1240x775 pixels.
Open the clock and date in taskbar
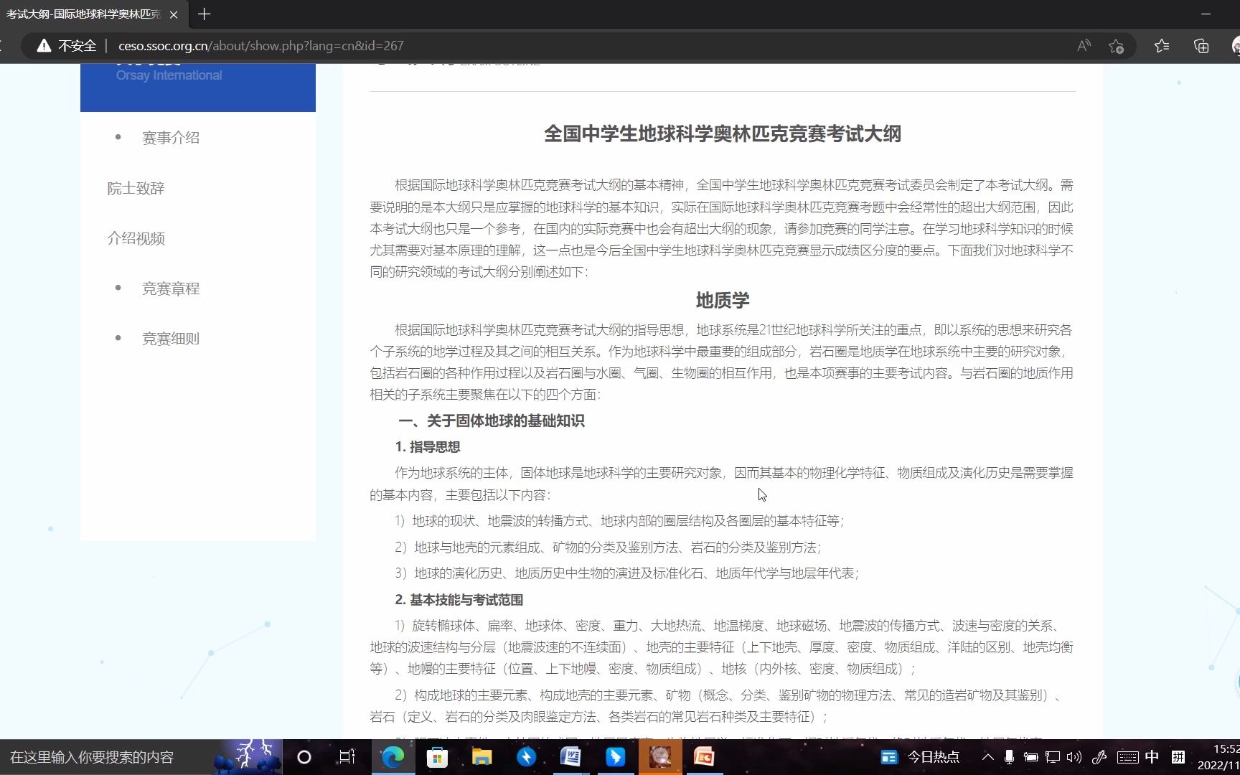(x=1218, y=757)
